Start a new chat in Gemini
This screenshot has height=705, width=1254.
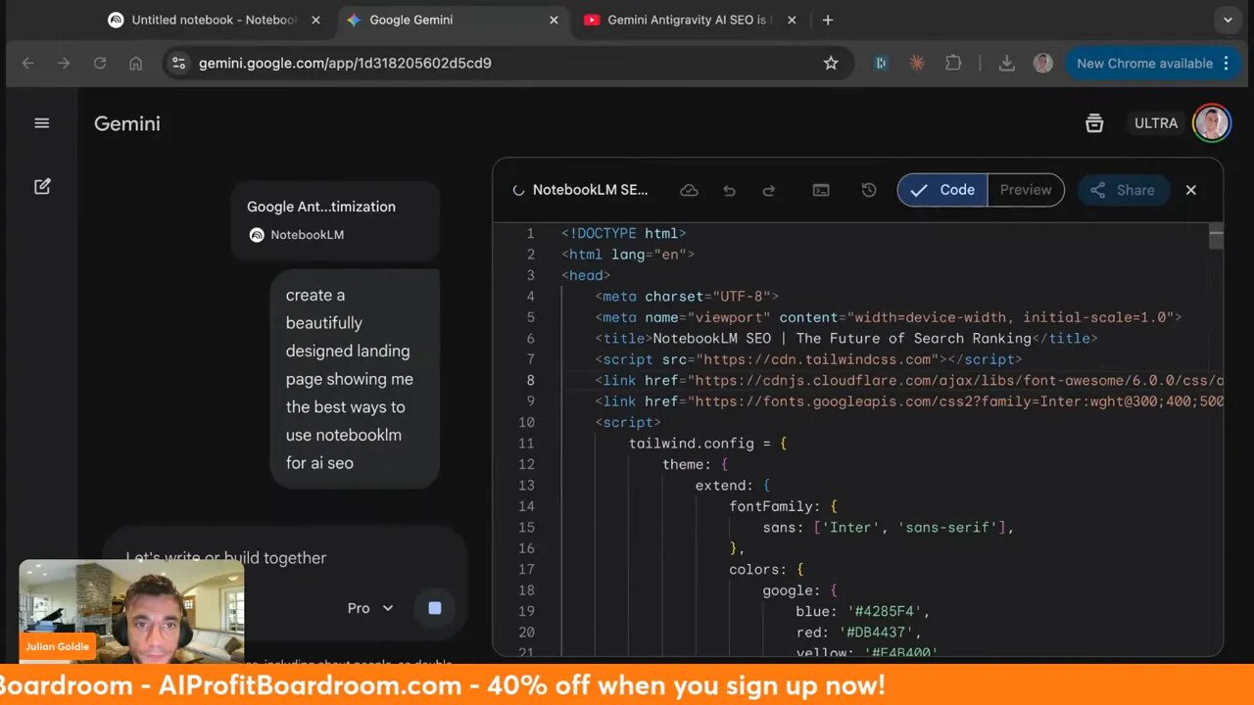41,186
